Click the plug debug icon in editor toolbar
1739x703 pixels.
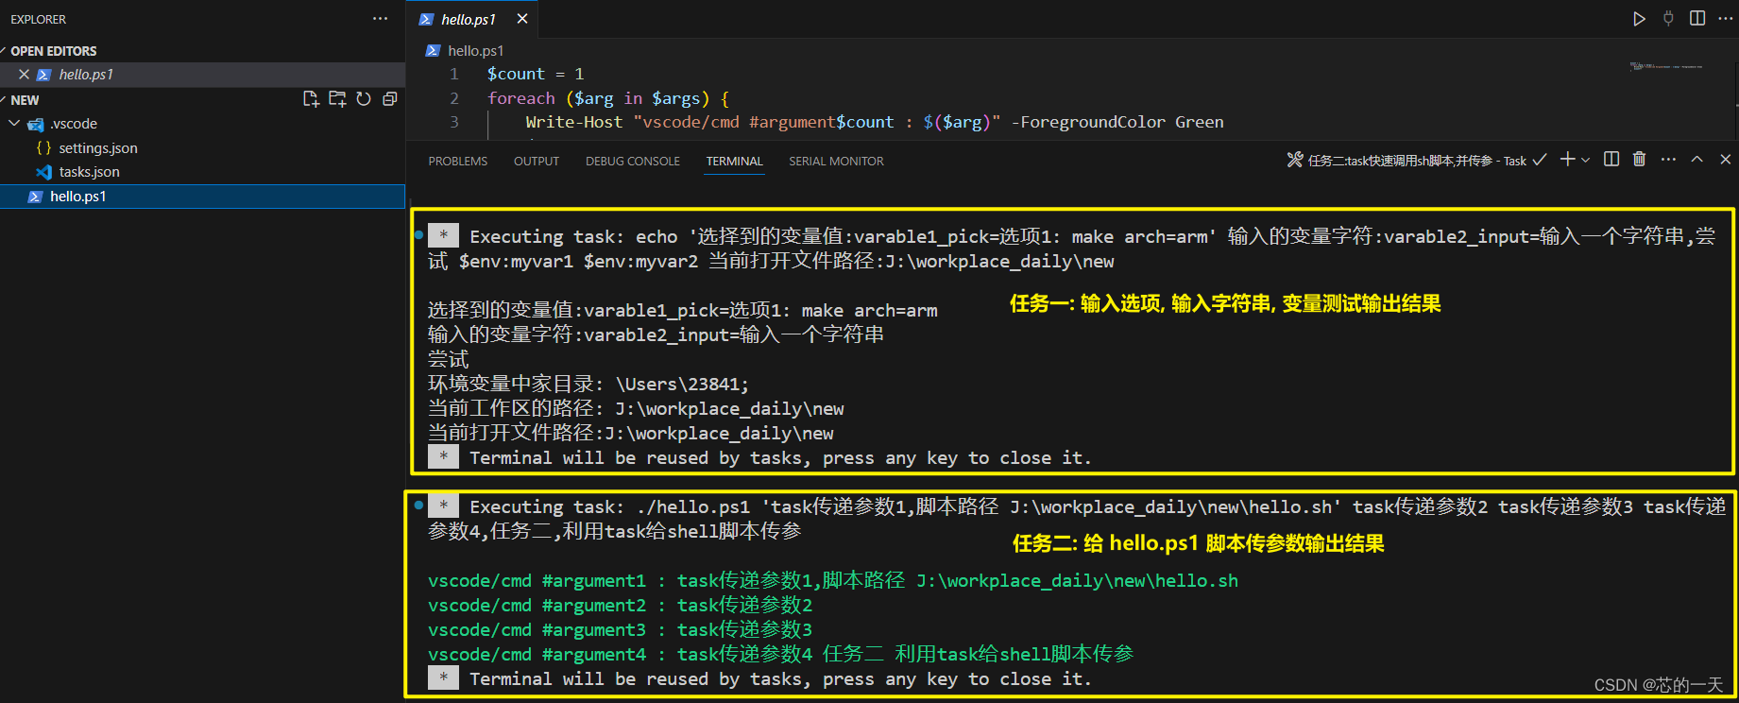(x=1668, y=19)
